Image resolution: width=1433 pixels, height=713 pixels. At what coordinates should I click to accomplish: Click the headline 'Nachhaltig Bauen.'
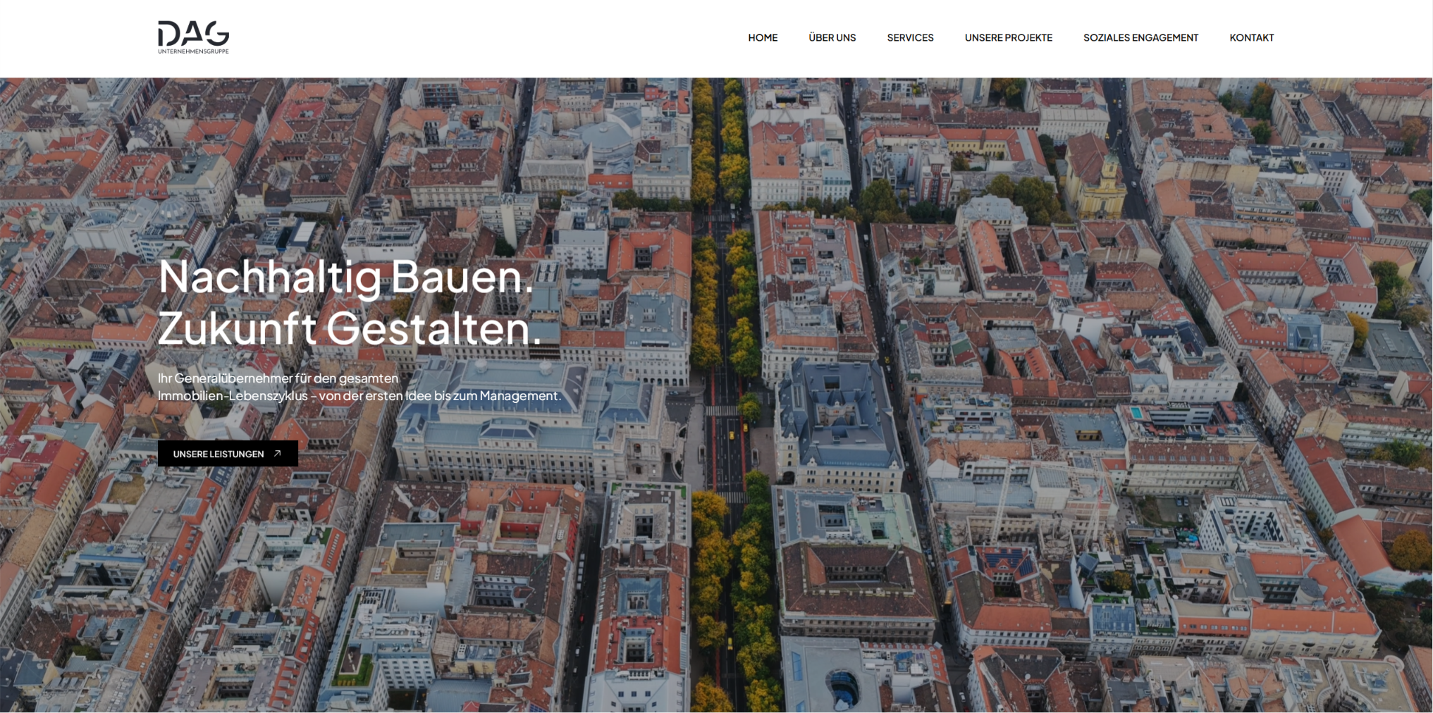tap(346, 276)
